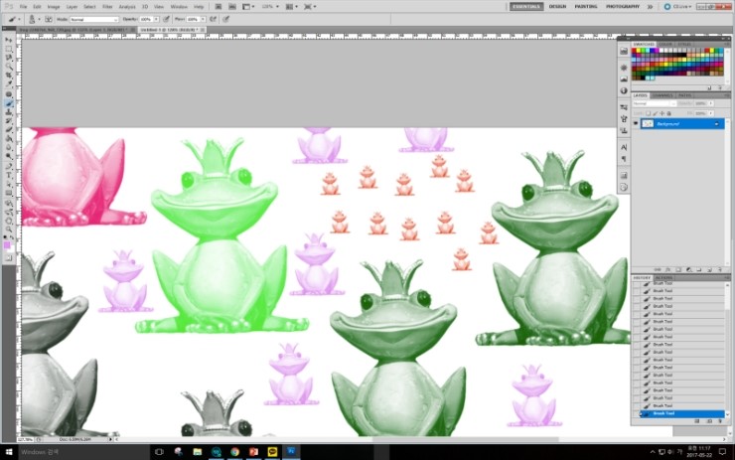Switch to the Channels tab
The width and height of the screenshot is (735, 460).
(x=662, y=95)
